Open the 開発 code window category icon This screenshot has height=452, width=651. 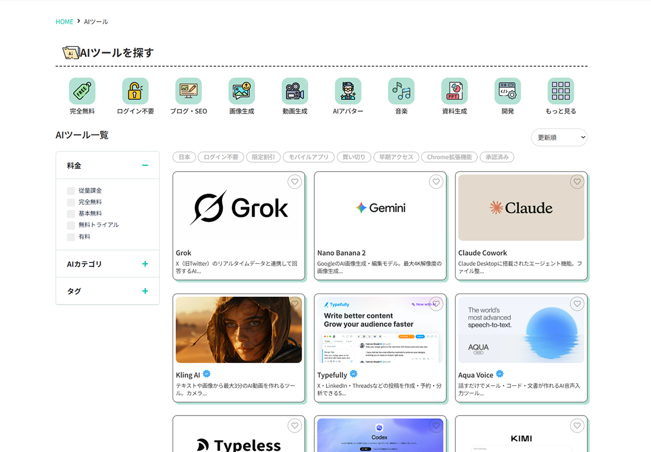(507, 91)
